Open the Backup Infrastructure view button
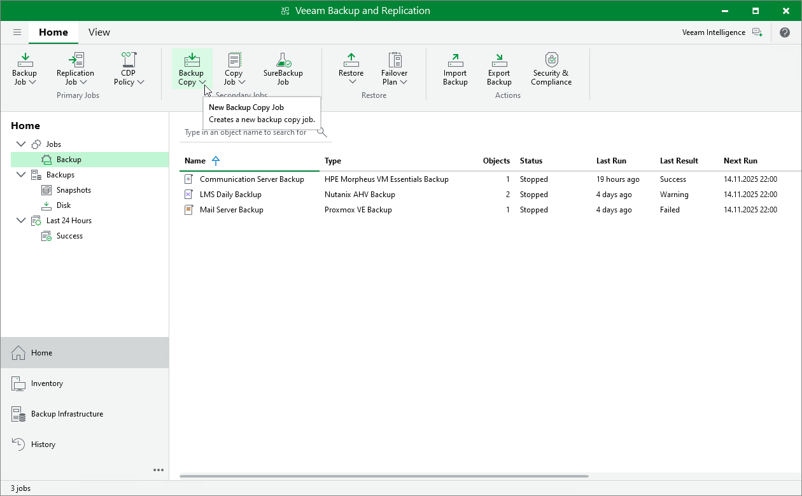Image resolution: width=802 pixels, height=496 pixels. [x=85, y=414]
